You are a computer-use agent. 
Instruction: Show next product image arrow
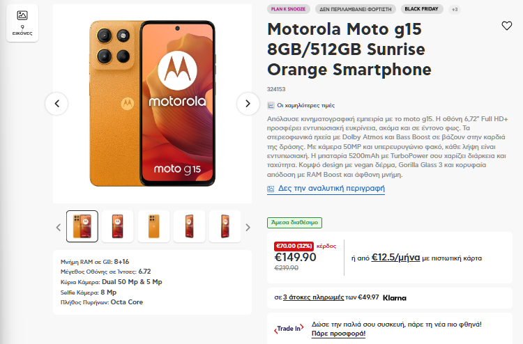(x=248, y=104)
